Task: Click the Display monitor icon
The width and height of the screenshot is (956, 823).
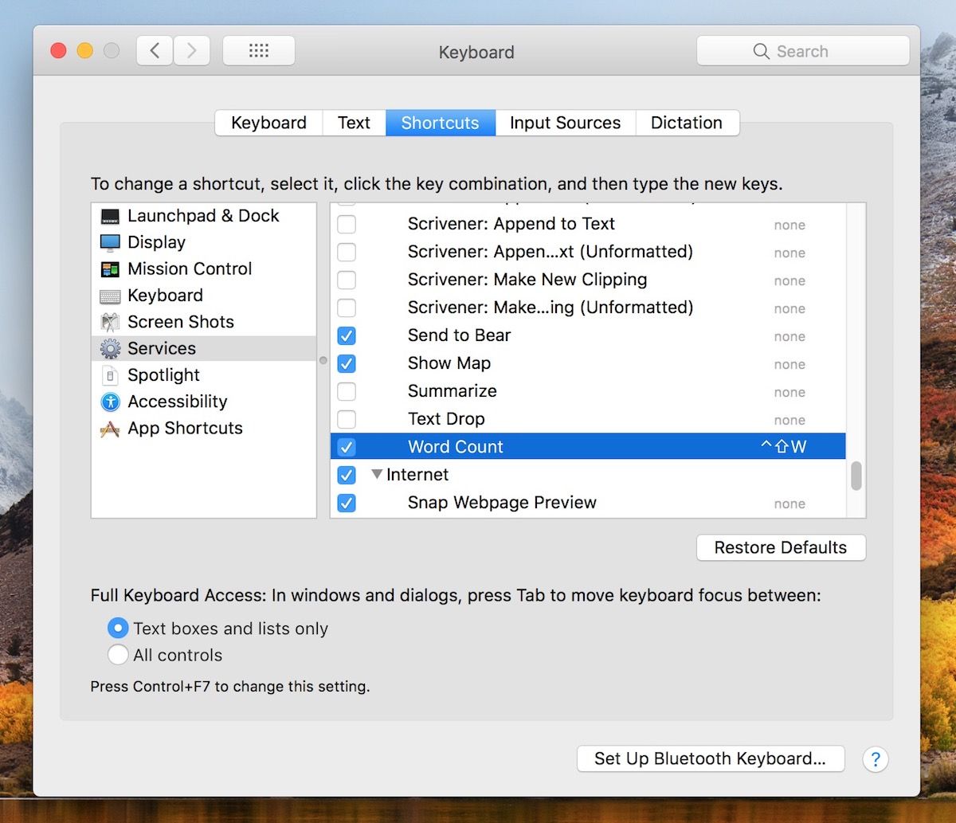Action: tap(110, 242)
